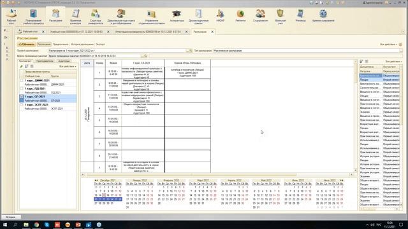Screen dimensions: 408x229
Task: Select the 1 курс, СП-2021 column header
Action: coord(143,63)
